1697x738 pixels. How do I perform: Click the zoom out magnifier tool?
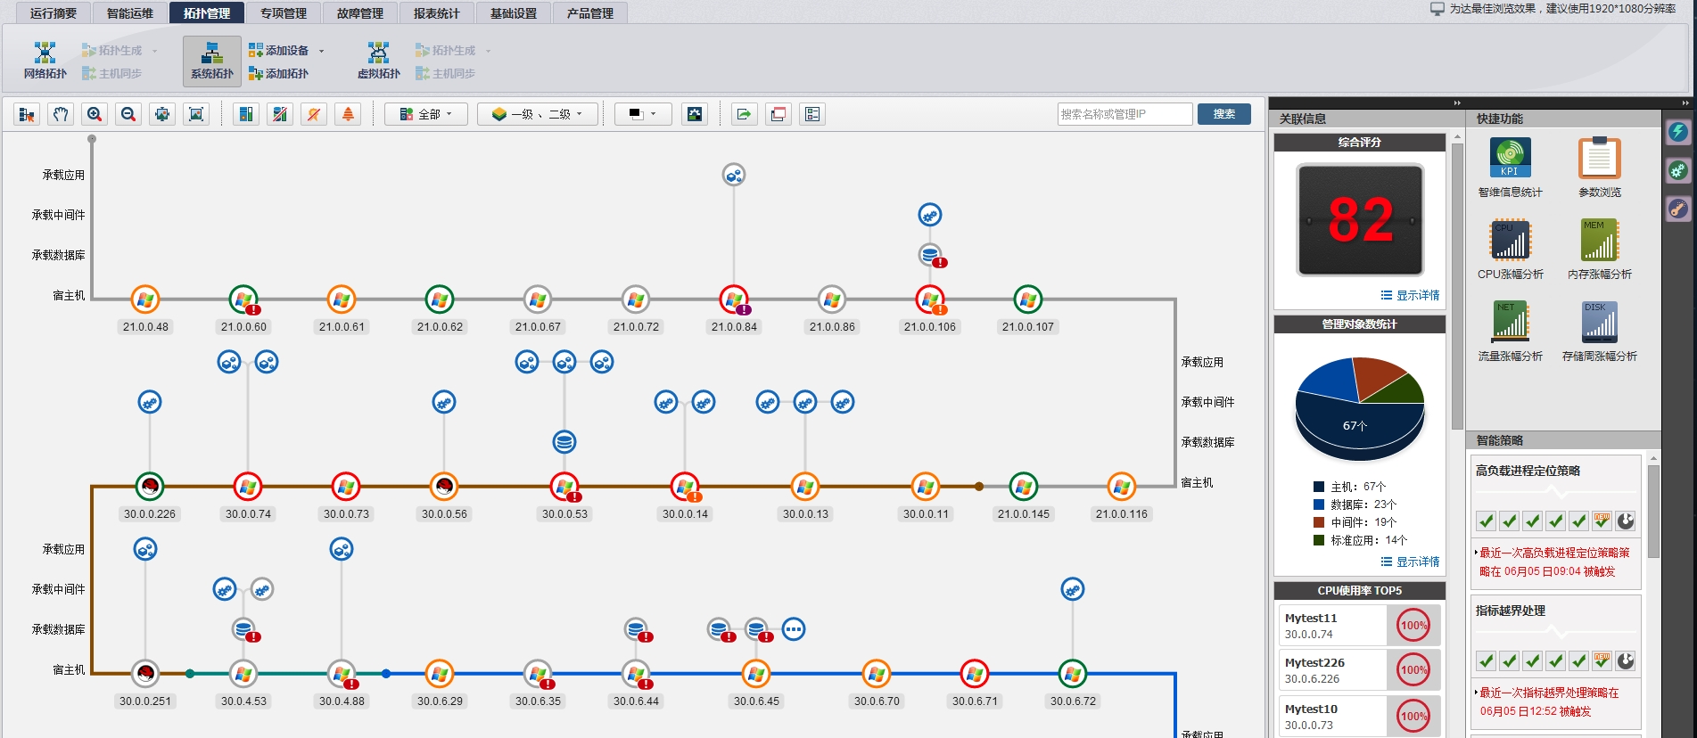(128, 114)
